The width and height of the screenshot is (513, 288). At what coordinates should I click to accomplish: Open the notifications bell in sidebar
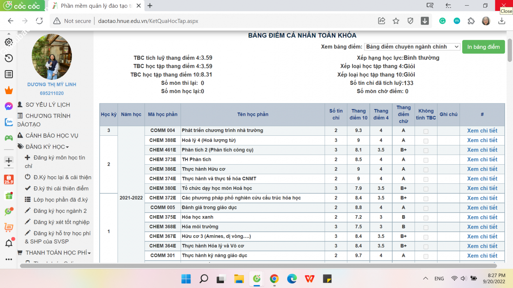[x=9, y=243]
